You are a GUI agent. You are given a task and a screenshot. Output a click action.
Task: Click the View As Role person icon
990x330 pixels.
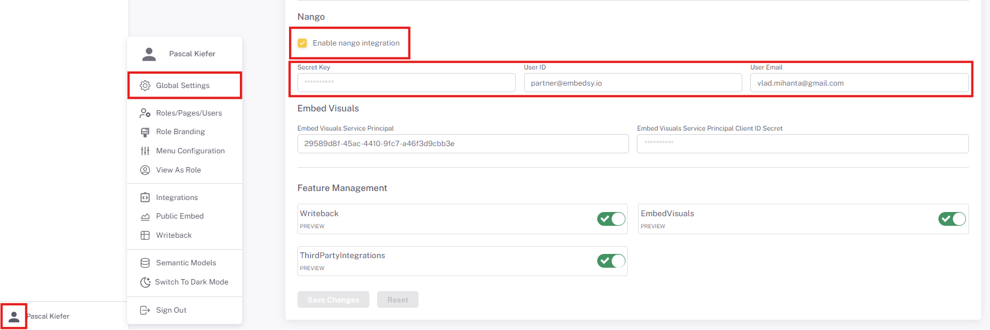(x=145, y=170)
